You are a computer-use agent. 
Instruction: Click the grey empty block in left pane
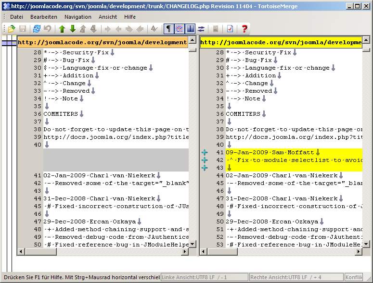(x=116, y=160)
